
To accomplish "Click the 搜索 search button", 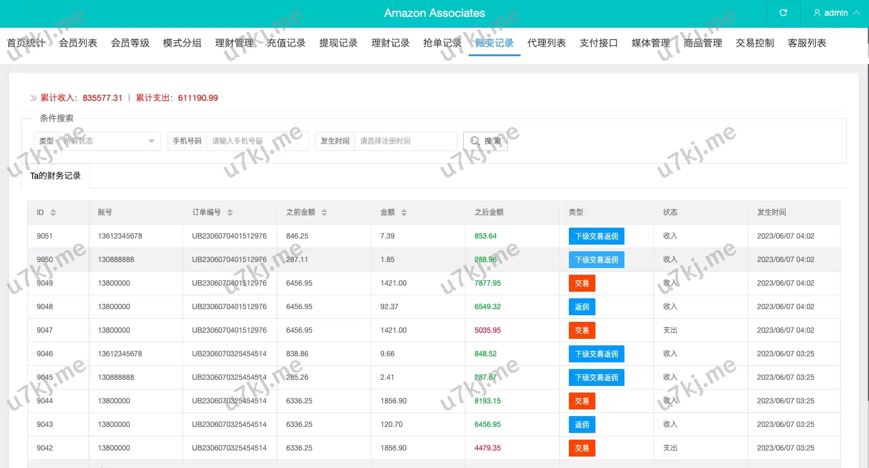I will tap(485, 141).
